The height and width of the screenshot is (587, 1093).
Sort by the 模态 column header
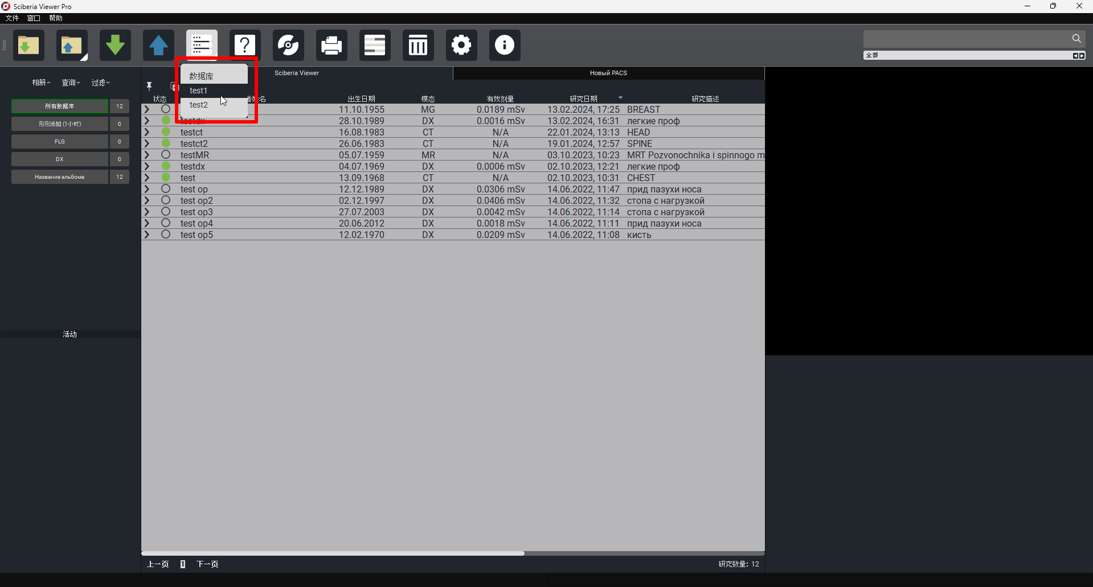[x=428, y=98]
